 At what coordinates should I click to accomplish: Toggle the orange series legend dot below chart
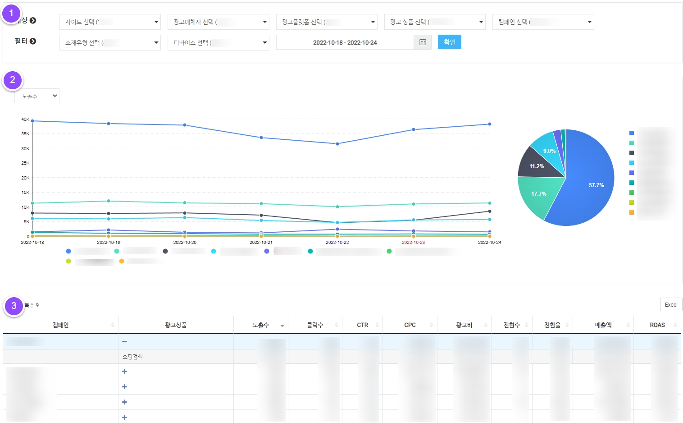click(x=122, y=261)
